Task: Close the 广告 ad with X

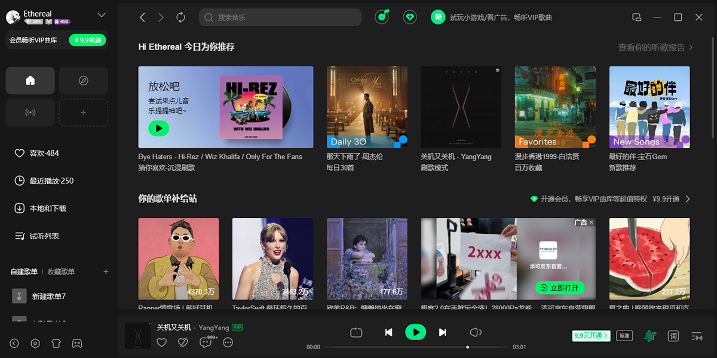Action: point(592,223)
